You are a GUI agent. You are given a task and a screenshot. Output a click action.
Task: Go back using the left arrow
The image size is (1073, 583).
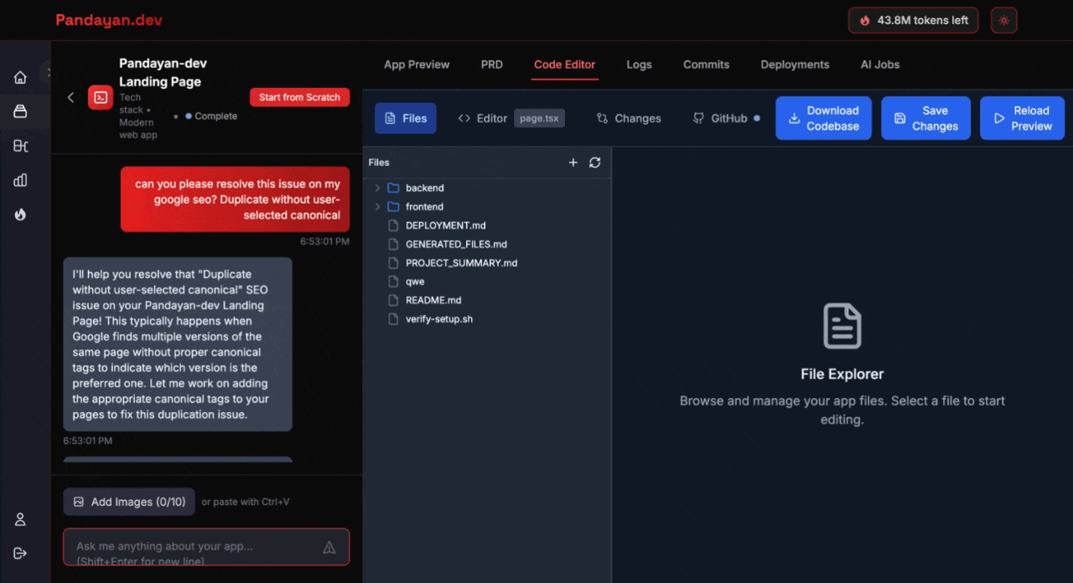71,97
